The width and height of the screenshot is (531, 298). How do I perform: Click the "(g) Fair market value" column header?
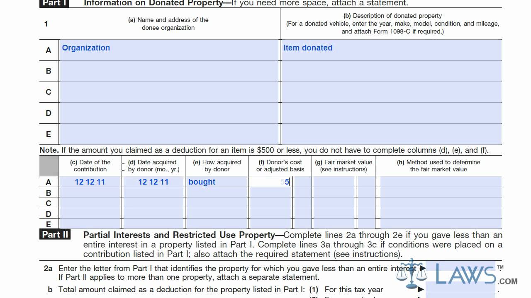pos(344,166)
